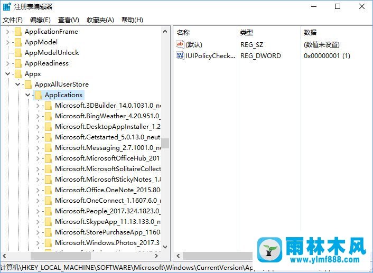Click the tree pane vertical scrollbar thumb

165,144
